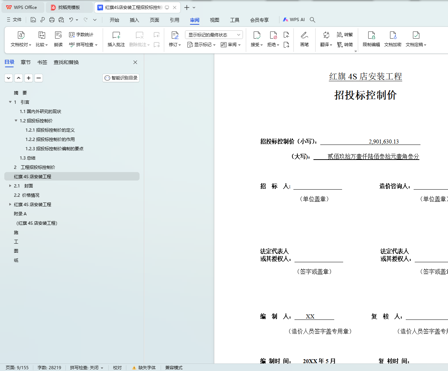
Task: Expand the 显示标记 options
Action: tap(201, 45)
